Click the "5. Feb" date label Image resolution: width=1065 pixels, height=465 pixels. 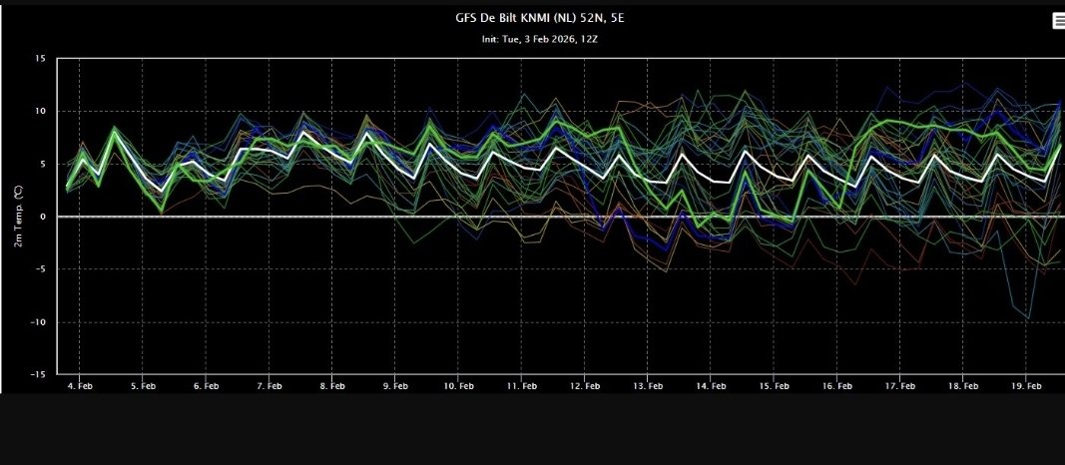pos(143,386)
